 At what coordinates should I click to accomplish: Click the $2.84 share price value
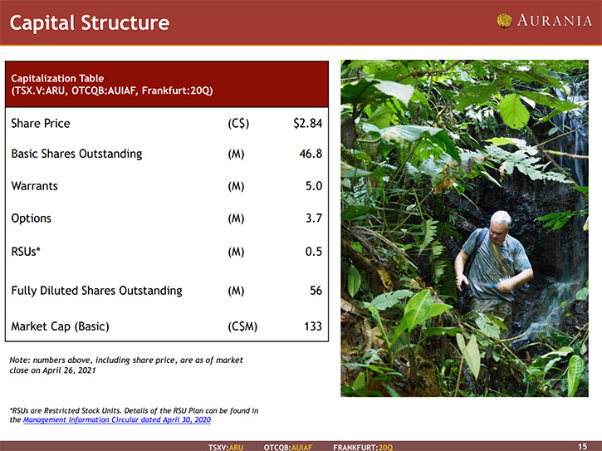click(x=308, y=123)
